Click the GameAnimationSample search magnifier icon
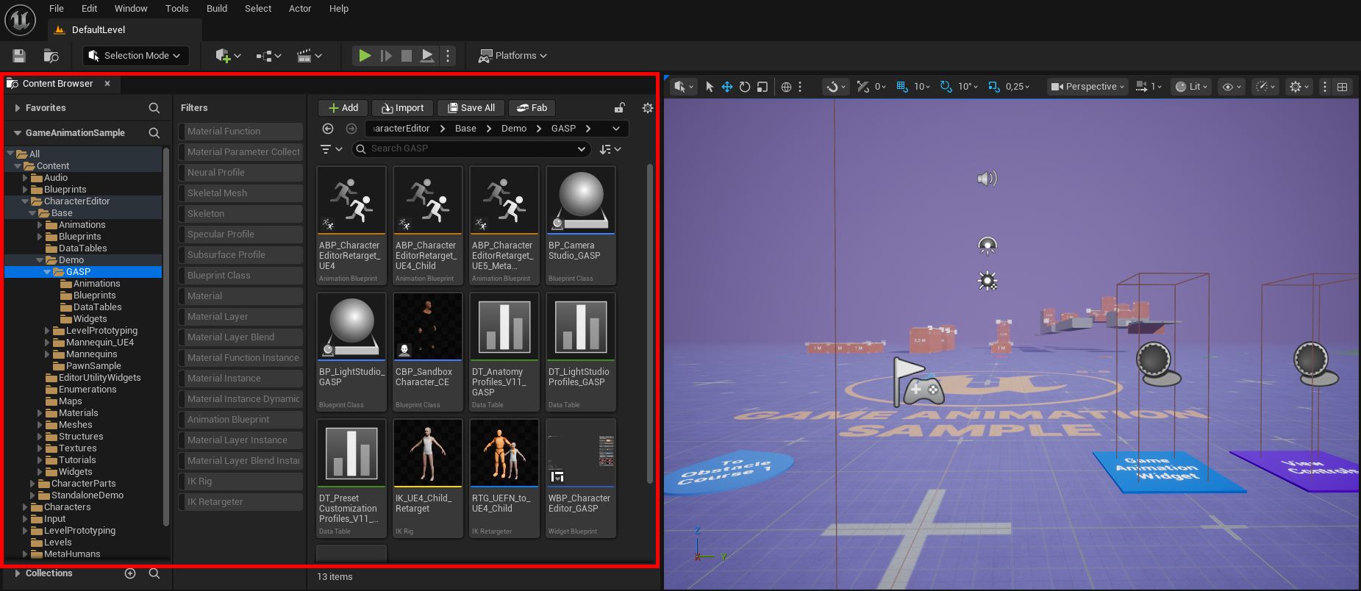The height and width of the screenshot is (591, 1361). pyautogui.click(x=154, y=133)
